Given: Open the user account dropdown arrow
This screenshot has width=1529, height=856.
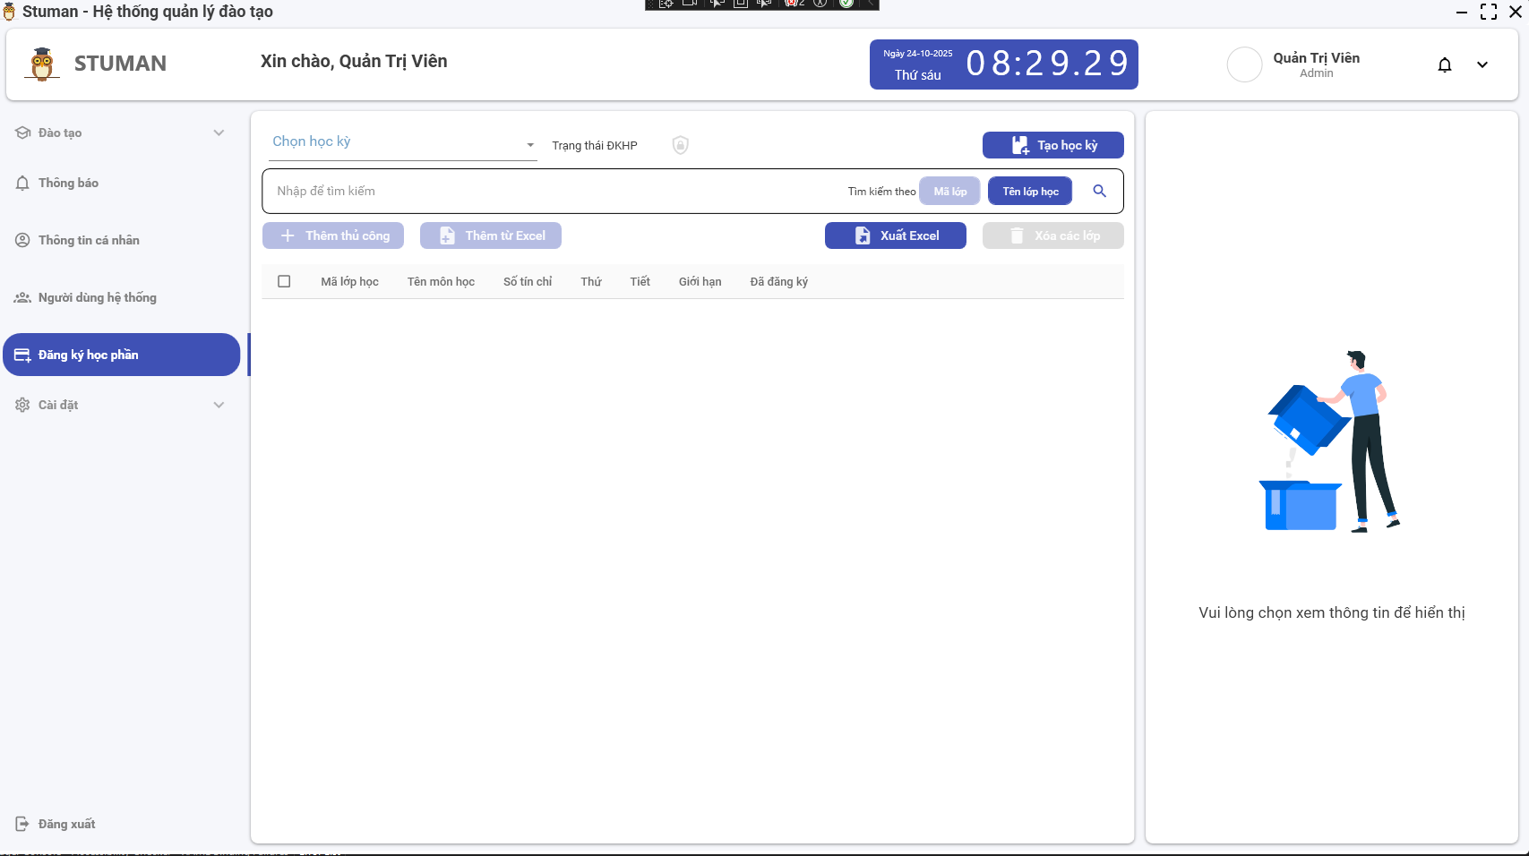Looking at the screenshot, I should tap(1482, 64).
